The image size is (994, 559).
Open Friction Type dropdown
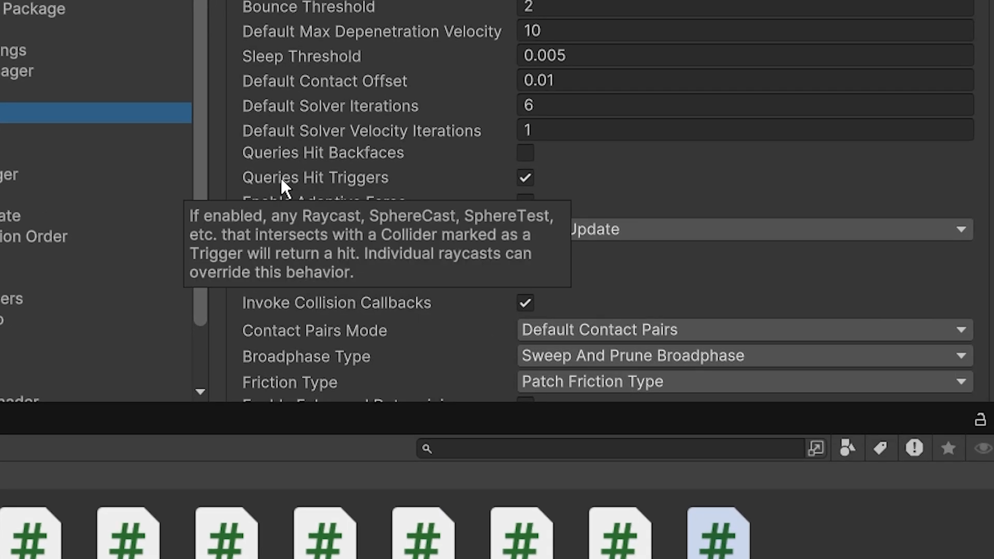click(x=744, y=382)
